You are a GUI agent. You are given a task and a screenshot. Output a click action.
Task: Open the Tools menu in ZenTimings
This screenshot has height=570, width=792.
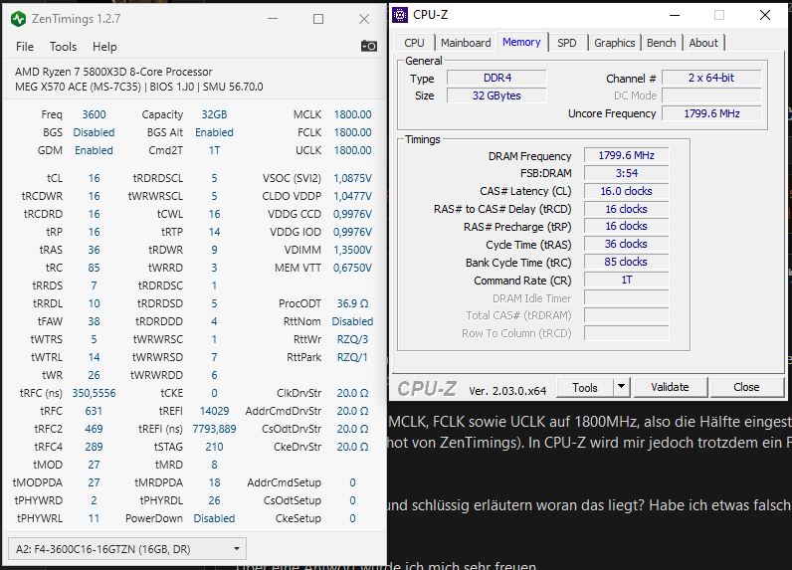[x=63, y=47]
